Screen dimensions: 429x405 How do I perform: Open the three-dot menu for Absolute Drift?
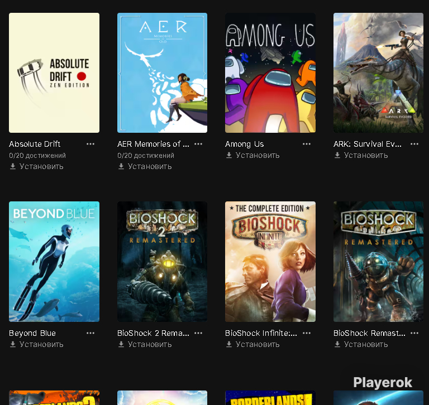(x=90, y=144)
